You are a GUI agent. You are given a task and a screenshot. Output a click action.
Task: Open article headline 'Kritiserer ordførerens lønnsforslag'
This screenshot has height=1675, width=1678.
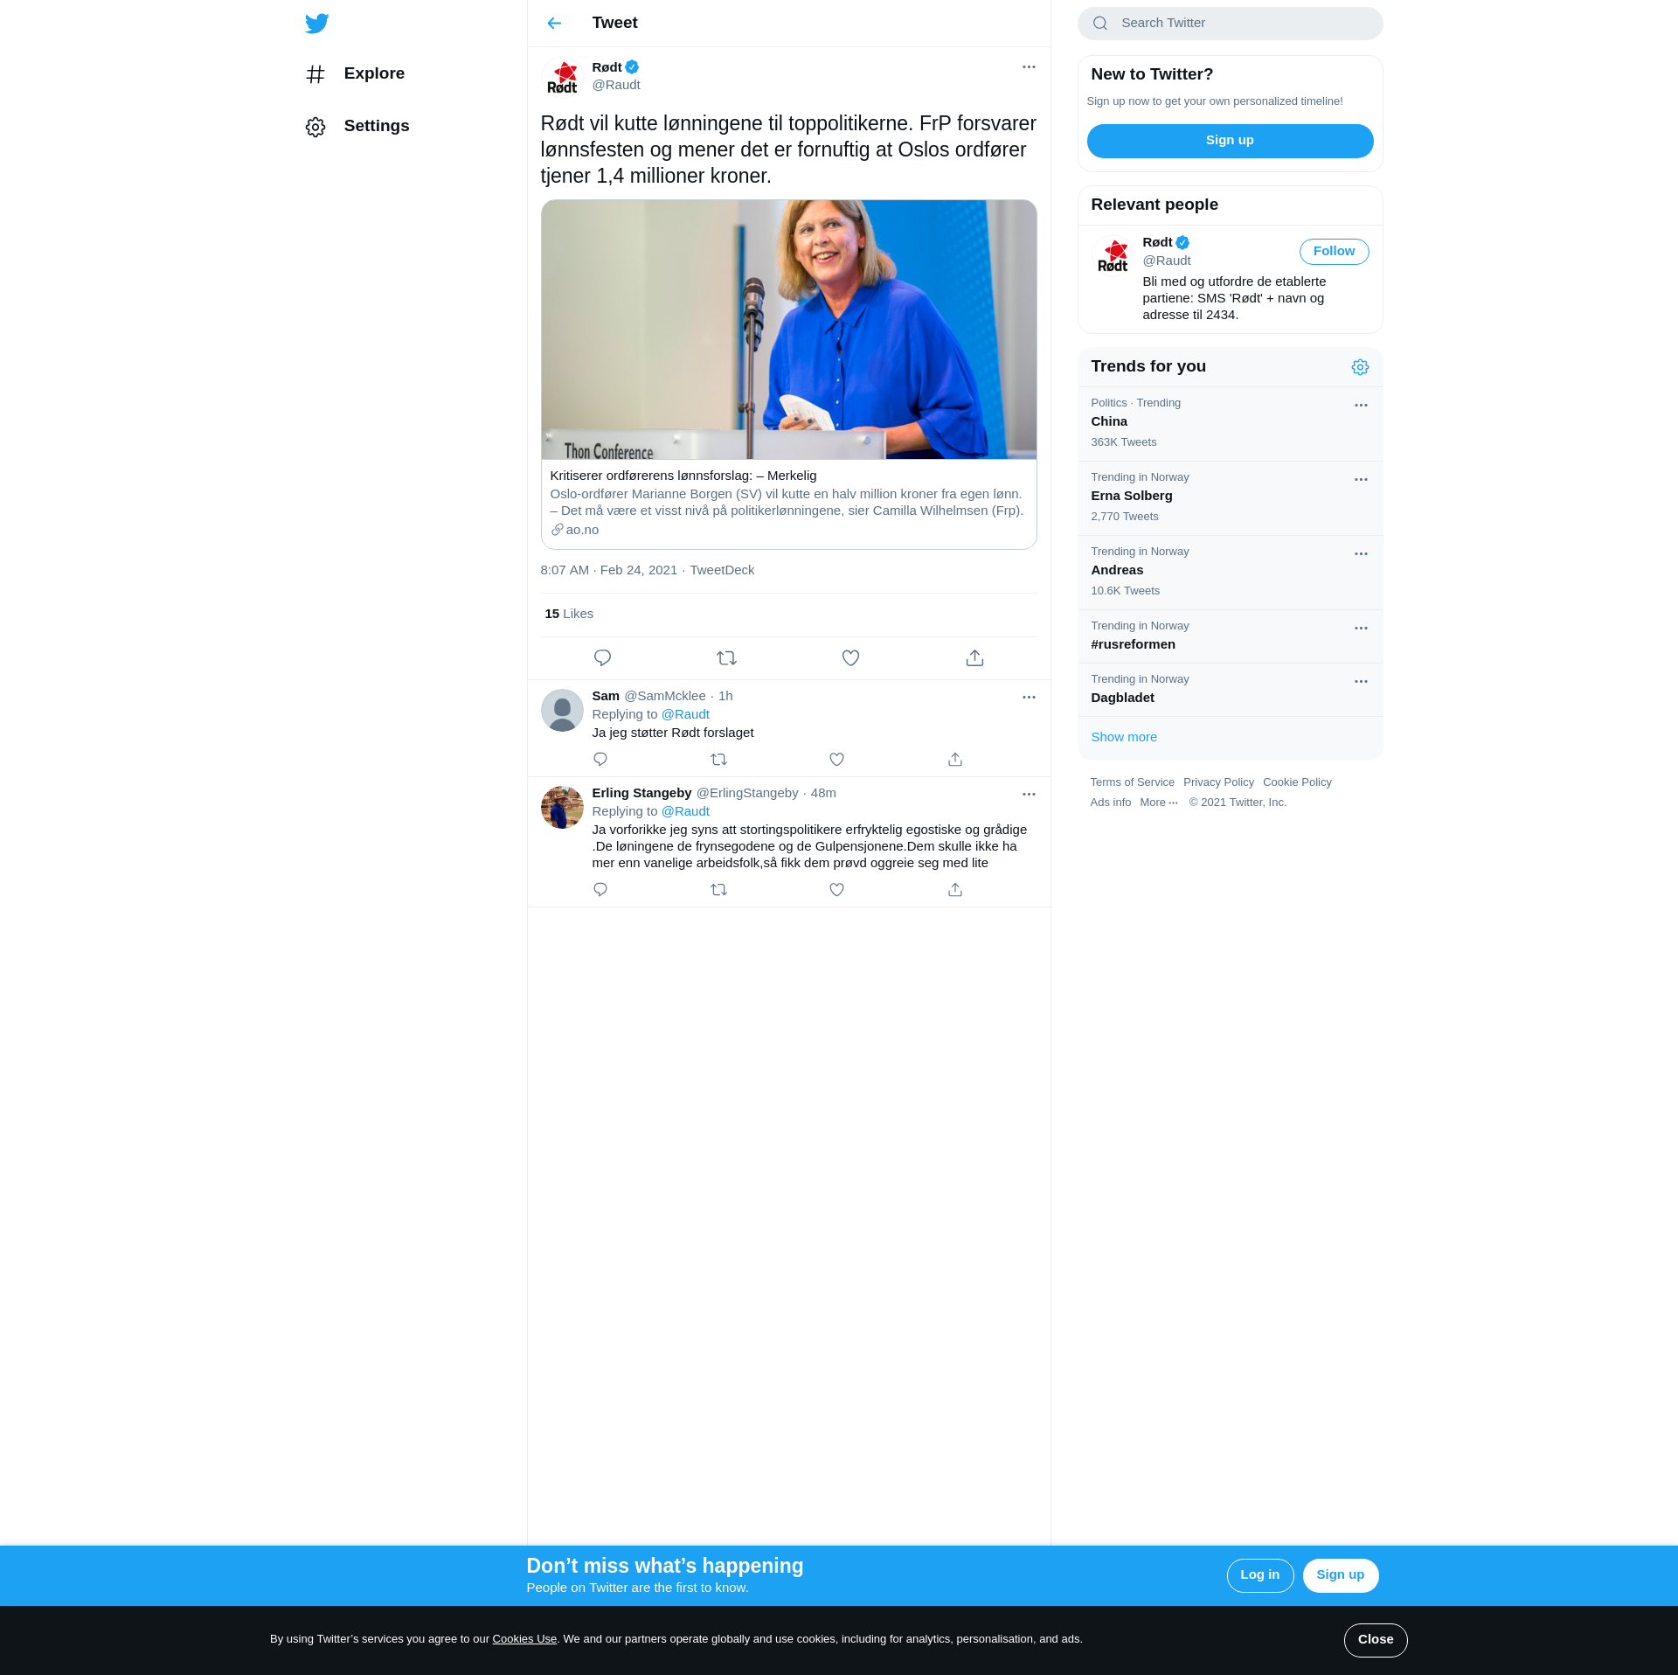[683, 476]
